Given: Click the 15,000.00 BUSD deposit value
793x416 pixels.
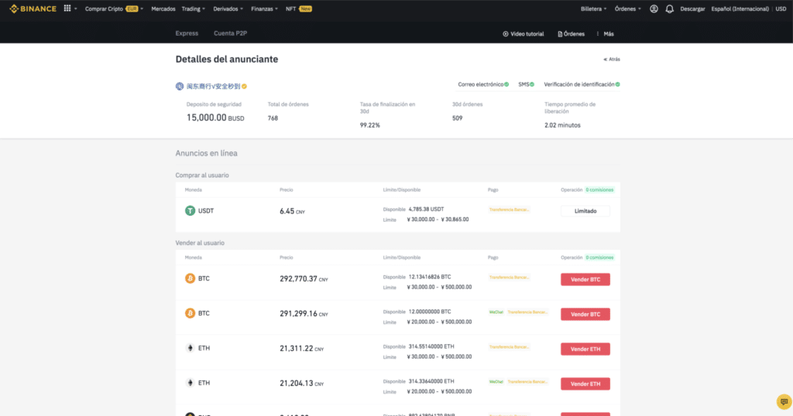Looking at the screenshot, I should pyautogui.click(x=215, y=118).
